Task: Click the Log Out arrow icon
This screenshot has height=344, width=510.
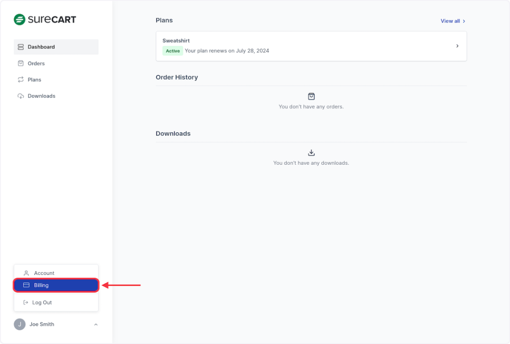Action: (x=26, y=303)
